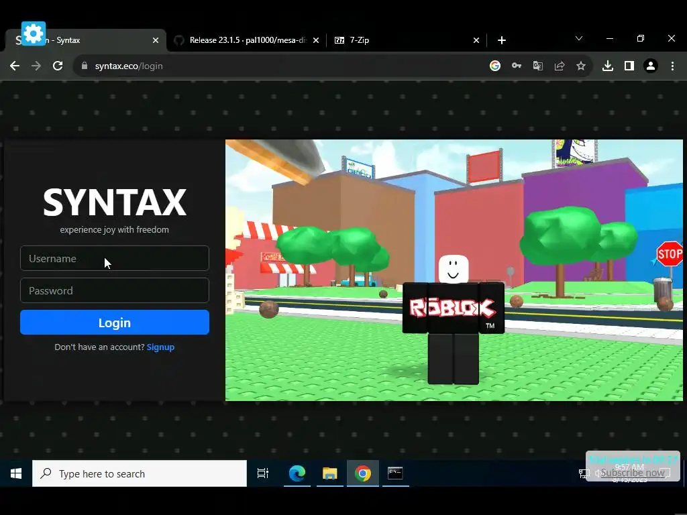Open Chrome three-dot menu
This screenshot has width=687, height=515.
pos(672,66)
